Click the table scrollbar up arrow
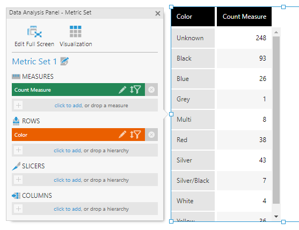This screenshot has height=230, width=299. pos(276,32)
